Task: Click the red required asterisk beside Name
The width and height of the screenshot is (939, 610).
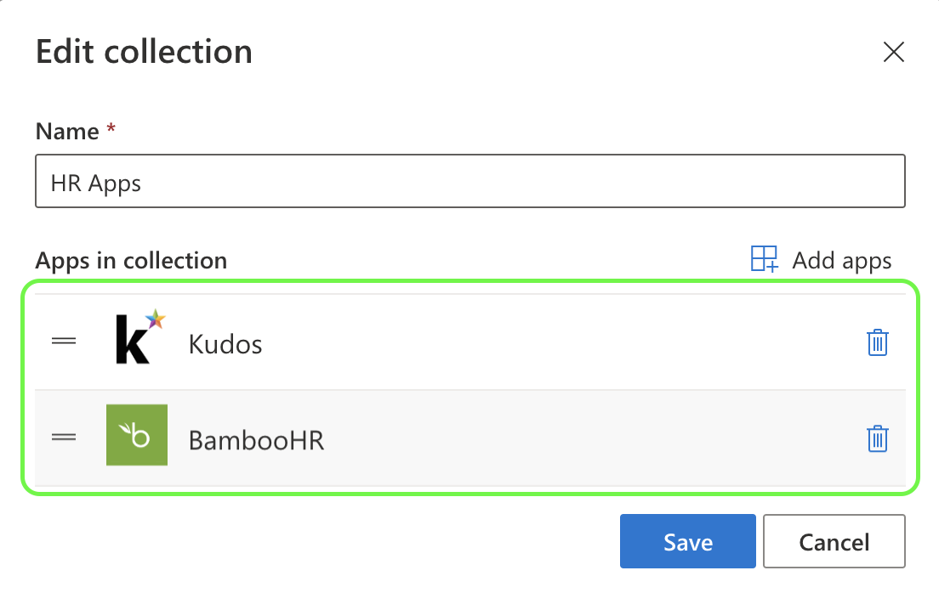Action: point(111,130)
